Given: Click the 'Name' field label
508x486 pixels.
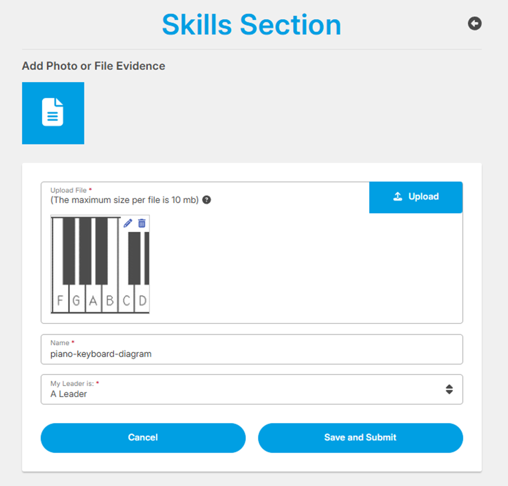Looking at the screenshot, I should (x=60, y=343).
